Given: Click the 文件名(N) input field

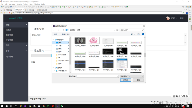Looking at the screenshot, I should (x=98, y=76).
